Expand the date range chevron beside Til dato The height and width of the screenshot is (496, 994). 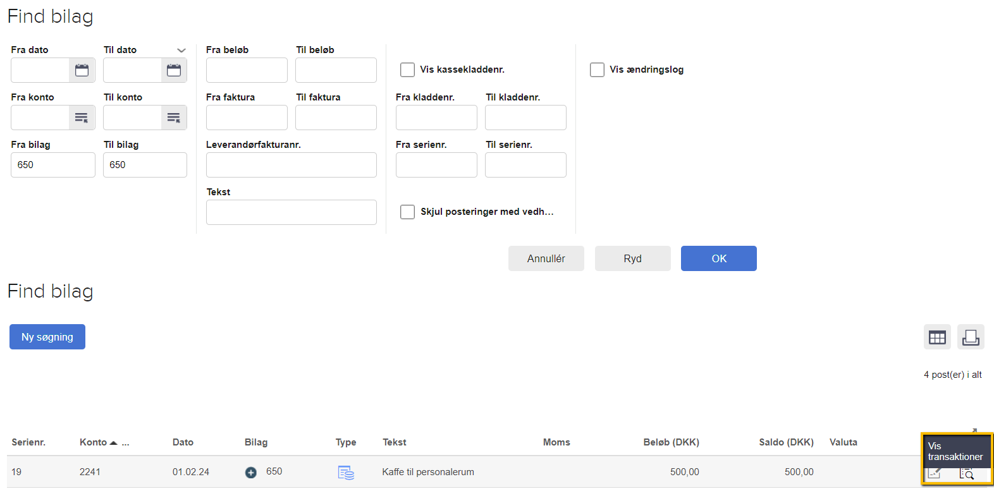[x=181, y=51]
